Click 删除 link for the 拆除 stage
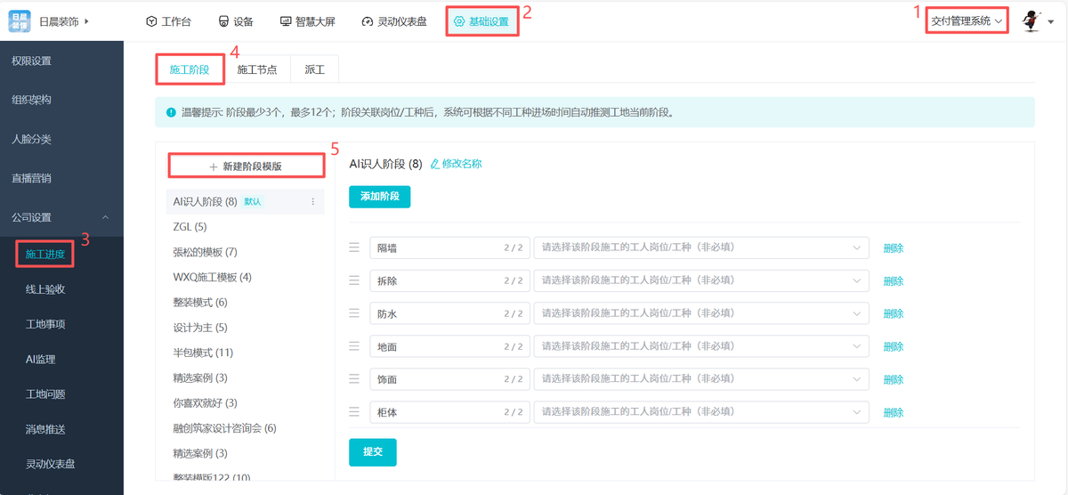The width and height of the screenshot is (1068, 495). (x=893, y=281)
